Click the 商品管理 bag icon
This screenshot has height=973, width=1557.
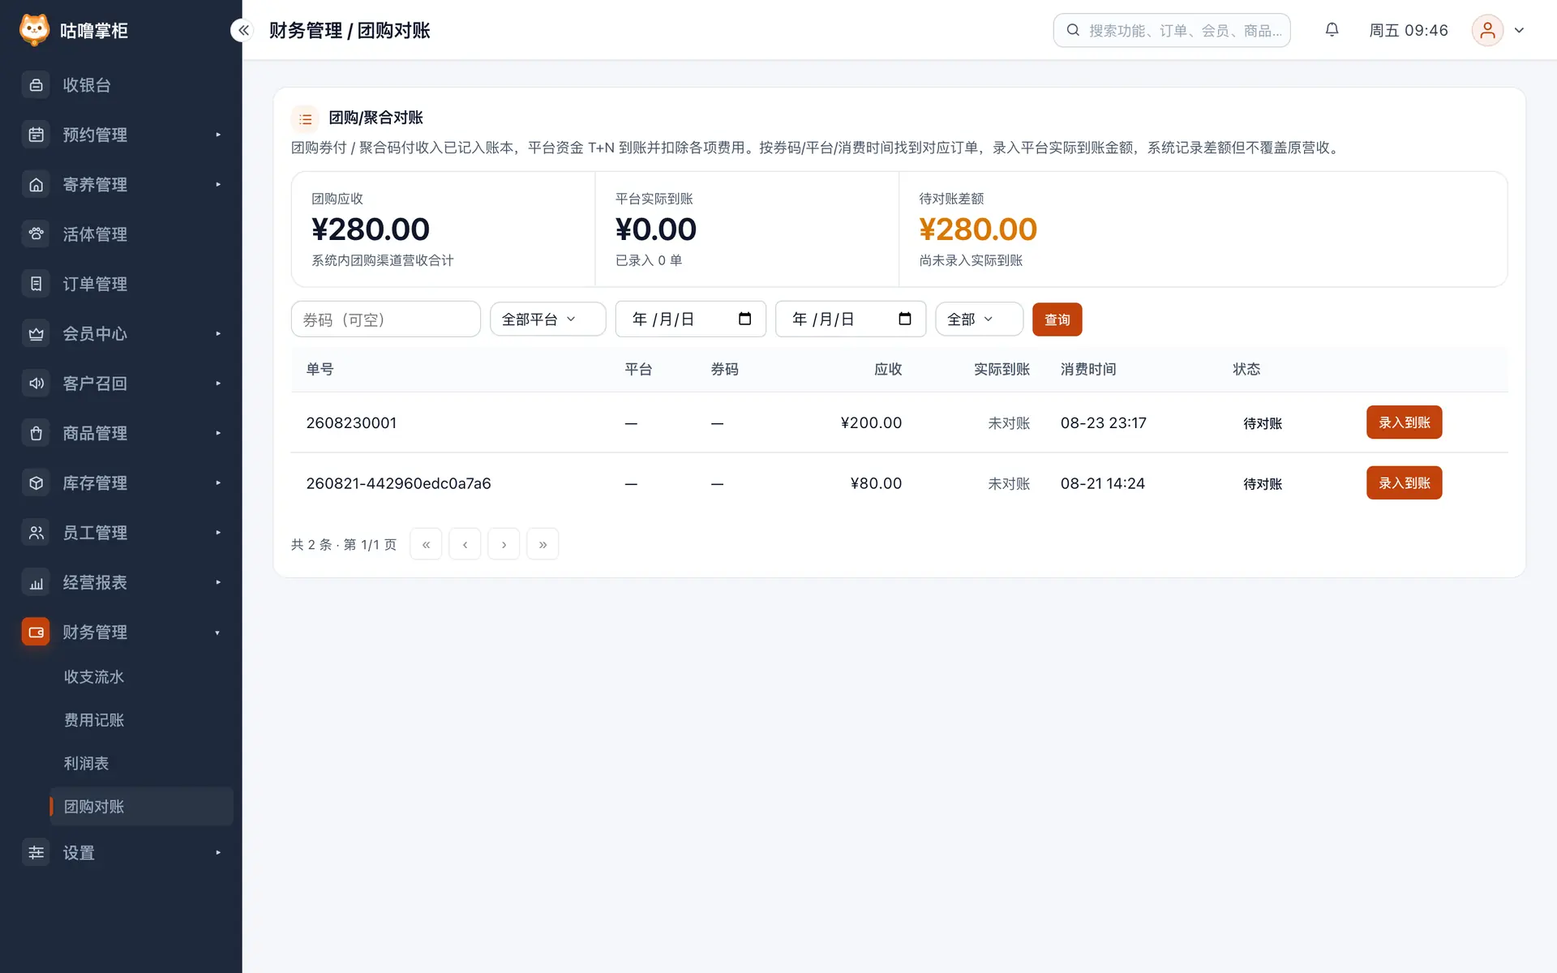36,433
